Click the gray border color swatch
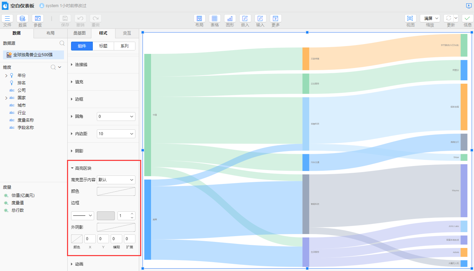This screenshot has height=271, width=474. point(106,216)
